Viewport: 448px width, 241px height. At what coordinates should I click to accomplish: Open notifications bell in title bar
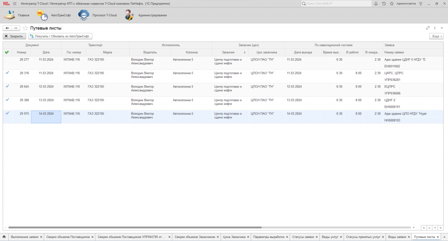(x=376, y=3)
